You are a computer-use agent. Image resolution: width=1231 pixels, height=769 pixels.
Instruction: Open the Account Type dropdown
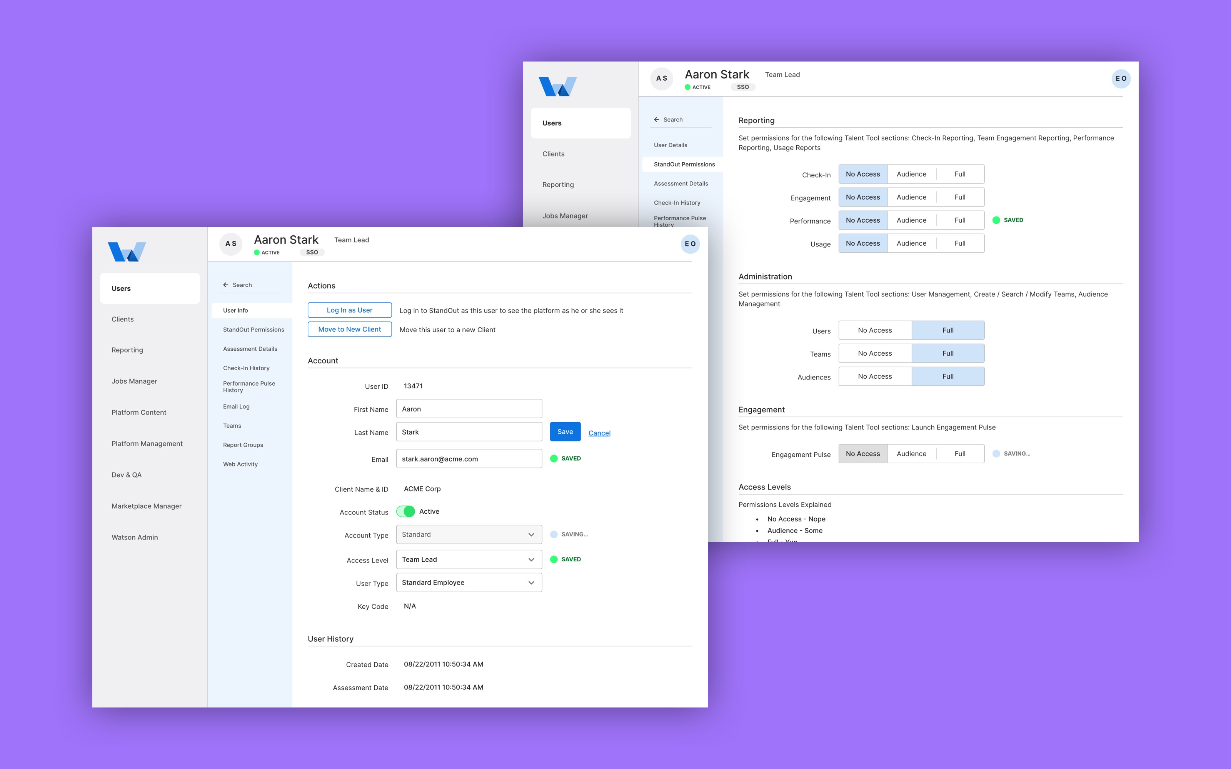(469, 534)
